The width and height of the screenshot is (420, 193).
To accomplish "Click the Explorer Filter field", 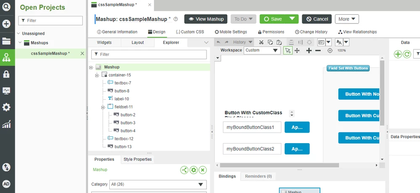I will pos(149,54).
